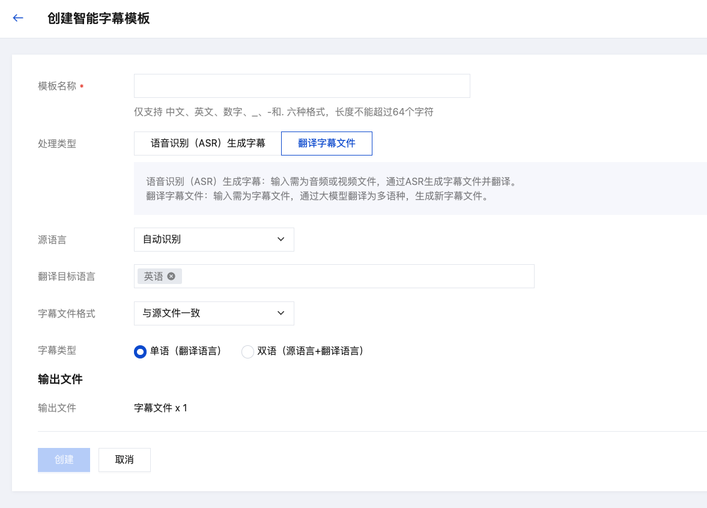
Task: Select the 单语（翻译语言）radio button
Action: pyautogui.click(x=140, y=352)
